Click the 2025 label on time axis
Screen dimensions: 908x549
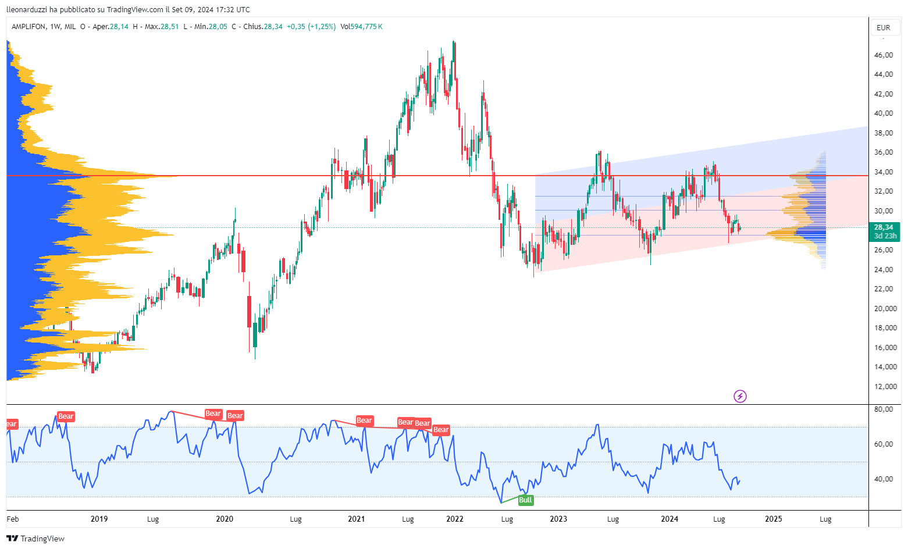point(774,519)
